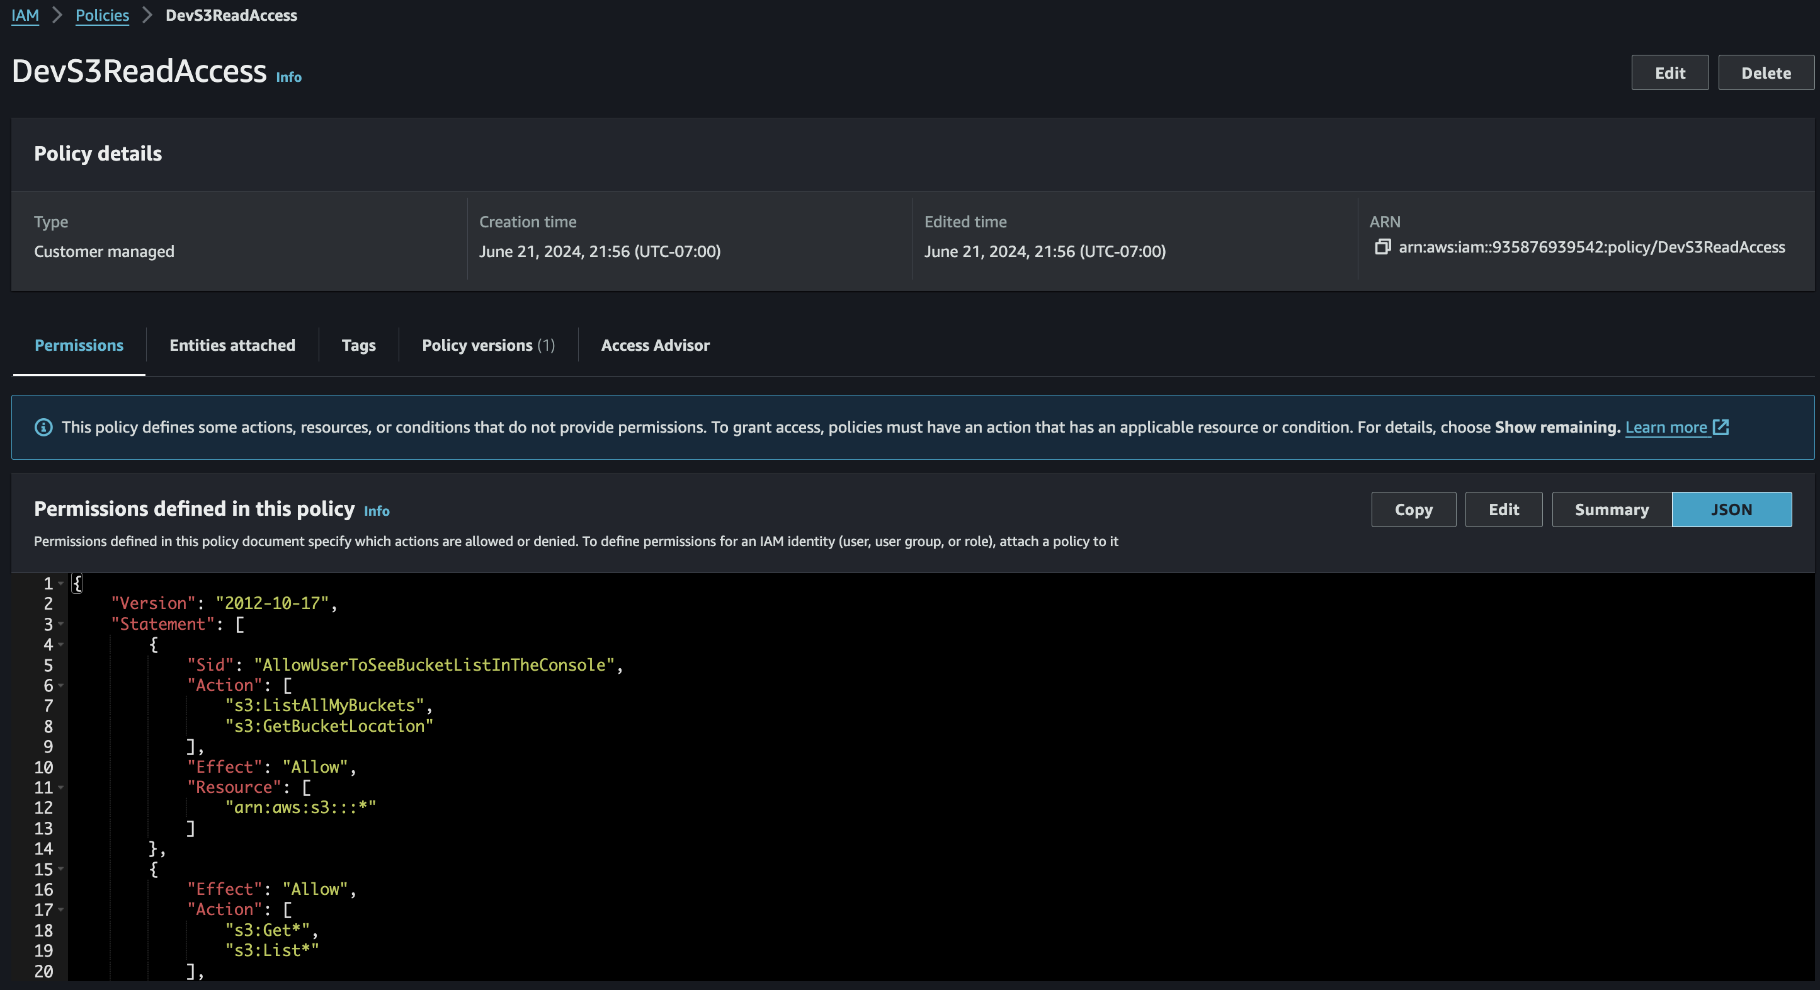
Task: Fold Resource array at line 11
Action: (x=62, y=787)
